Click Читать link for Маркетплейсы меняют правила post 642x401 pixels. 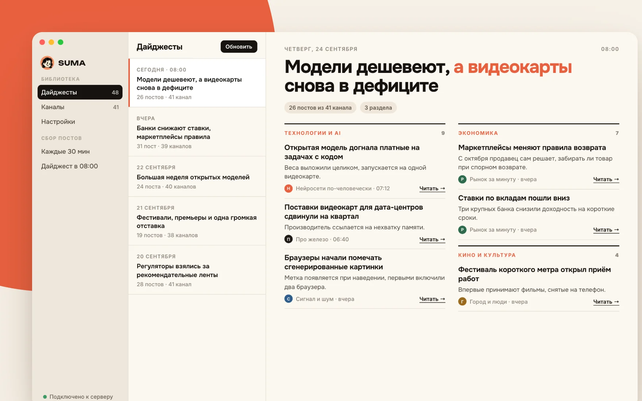click(x=606, y=179)
